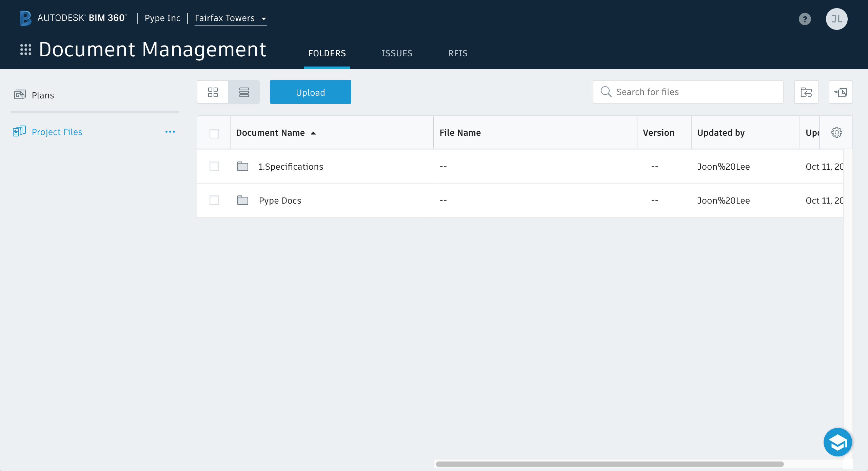868x471 pixels.
Task: Click the export log icon at top right
Action: [x=841, y=92]
